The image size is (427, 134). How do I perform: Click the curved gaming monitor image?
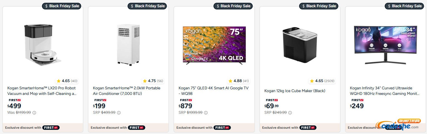385,45
